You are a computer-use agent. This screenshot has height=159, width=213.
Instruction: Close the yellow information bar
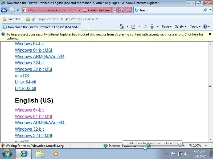[210, 34]
